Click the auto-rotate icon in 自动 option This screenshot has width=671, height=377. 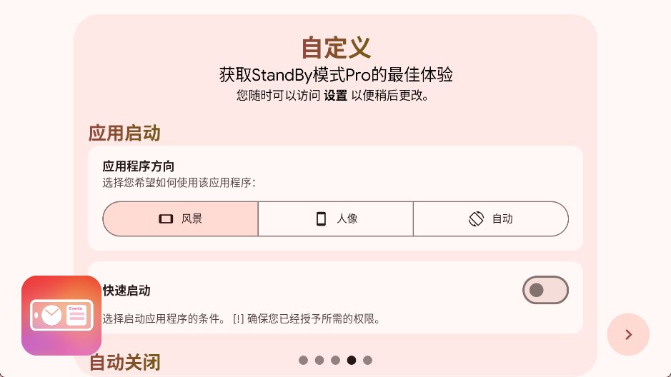coord(477,219)
